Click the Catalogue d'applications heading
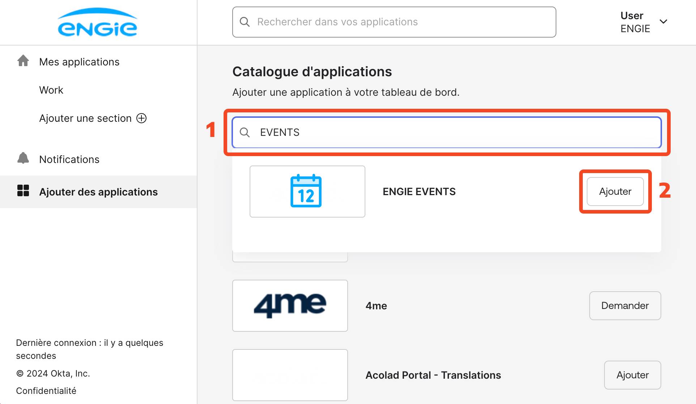The width and height of the screenshot is (696, 404). point(312,72)
